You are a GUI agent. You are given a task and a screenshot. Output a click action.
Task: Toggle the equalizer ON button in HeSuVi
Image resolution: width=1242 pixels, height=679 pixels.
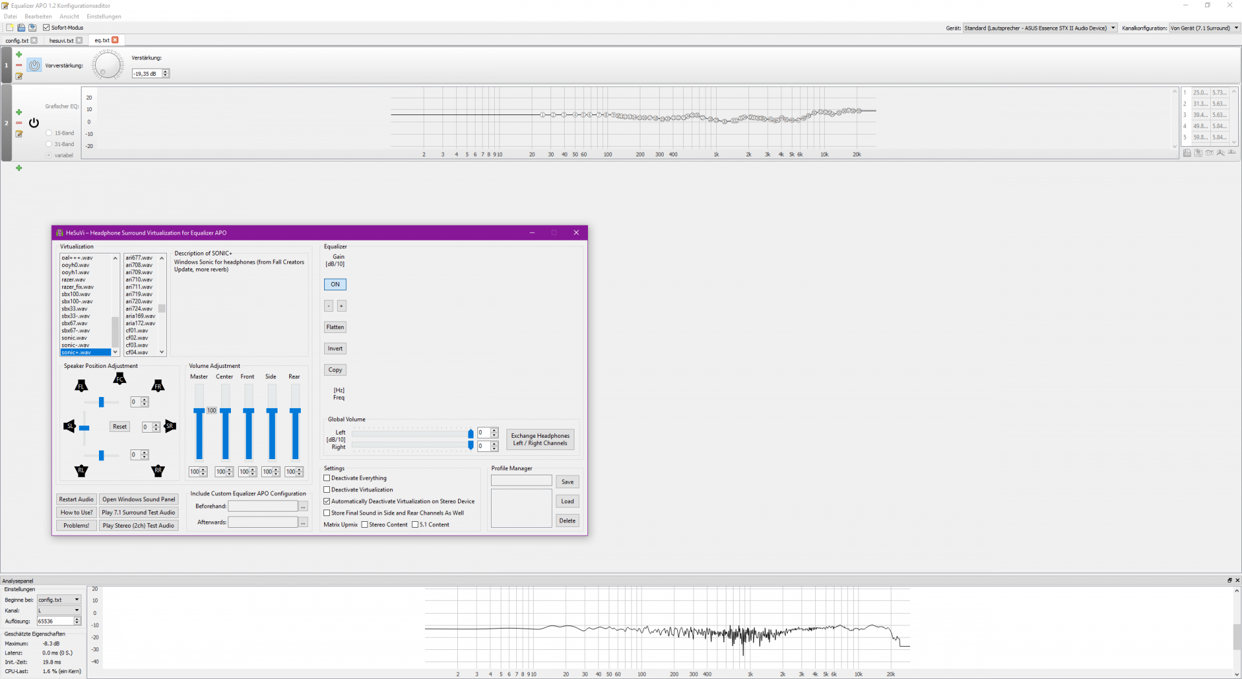[x=335, y=285]
